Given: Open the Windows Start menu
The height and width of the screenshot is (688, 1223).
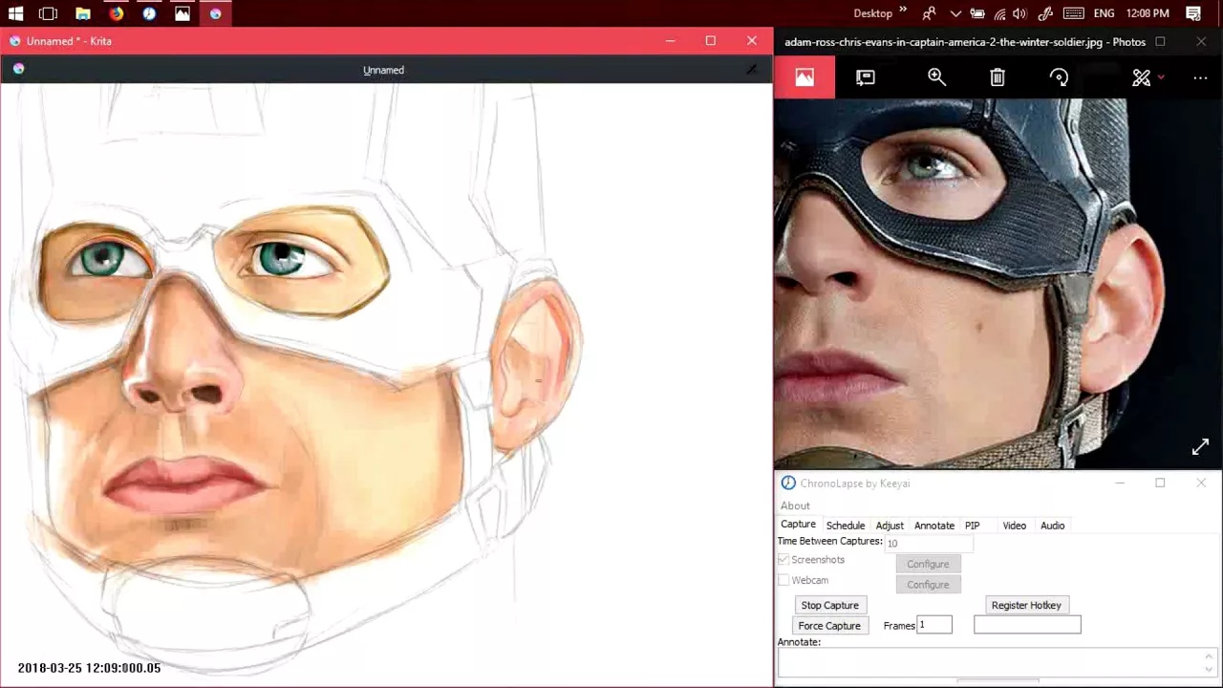Looking at the screenshot, I should [15, 13].
